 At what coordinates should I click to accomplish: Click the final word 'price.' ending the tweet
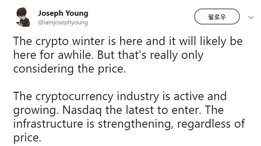coord(27,138)
